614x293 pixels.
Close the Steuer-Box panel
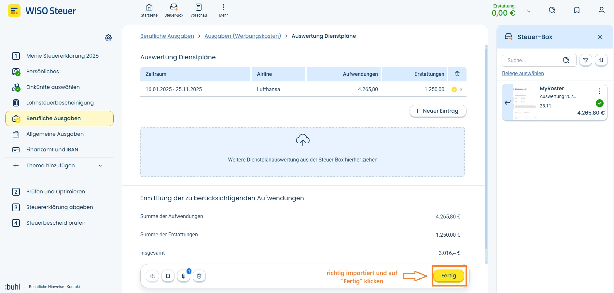(x=600, y=37)
